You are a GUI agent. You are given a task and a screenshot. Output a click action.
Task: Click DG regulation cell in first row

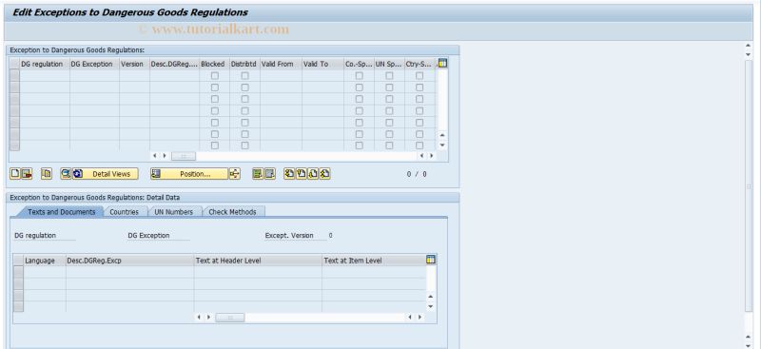(45, 76)
